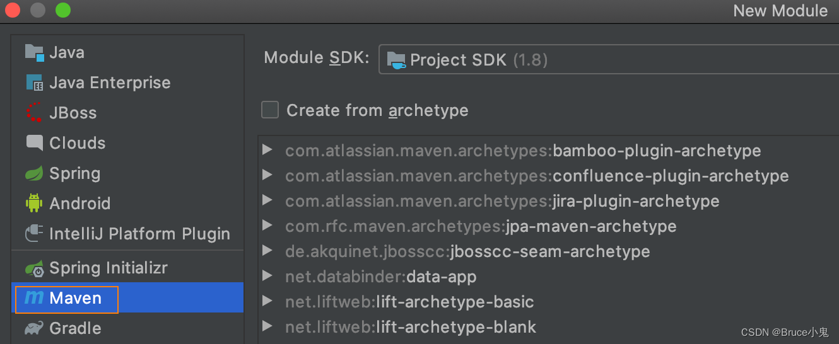Click the green maximize window button
Screen dimensions: 839x344
pyautogui.click(x=63, y=10)
